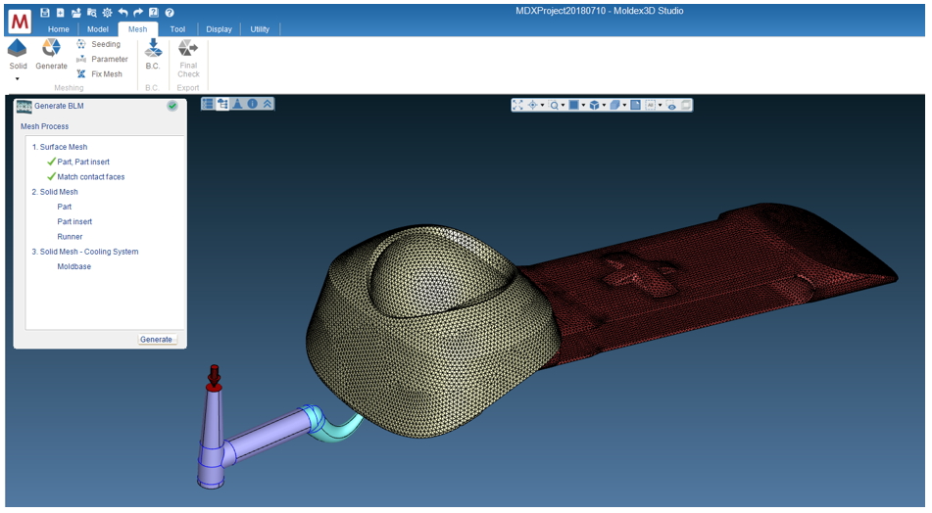932x513 pixels.
Task: Expand the Solid mesh type dropdown arrow
Action: click(18, 79)
